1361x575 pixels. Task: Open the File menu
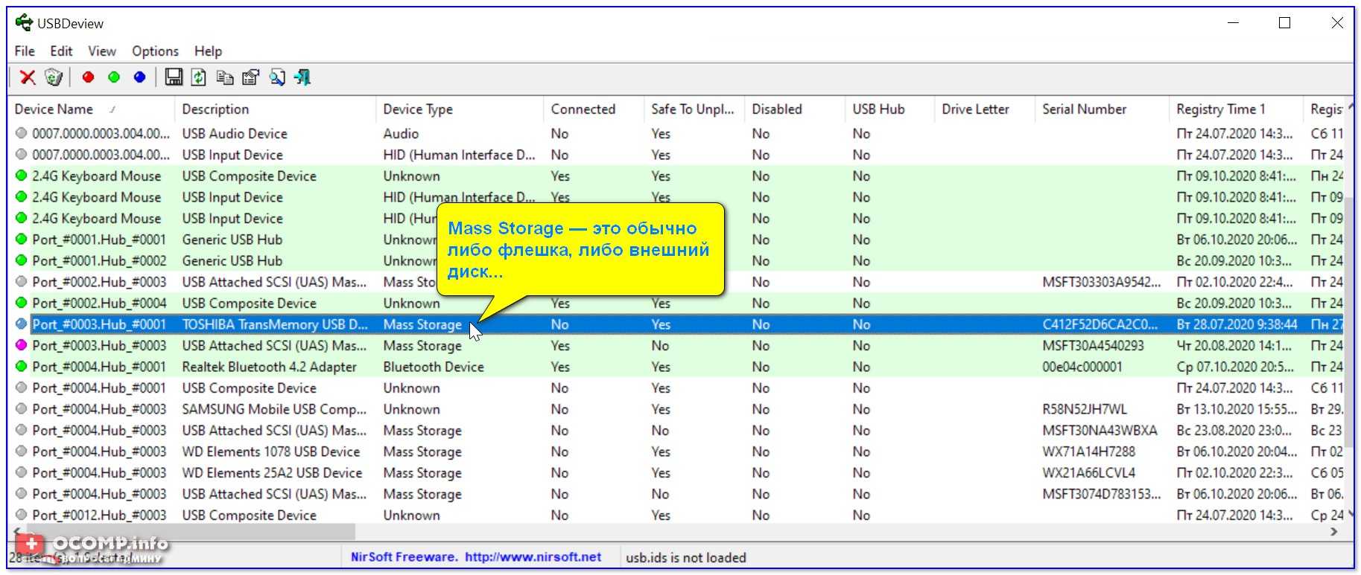click(25, 51)
